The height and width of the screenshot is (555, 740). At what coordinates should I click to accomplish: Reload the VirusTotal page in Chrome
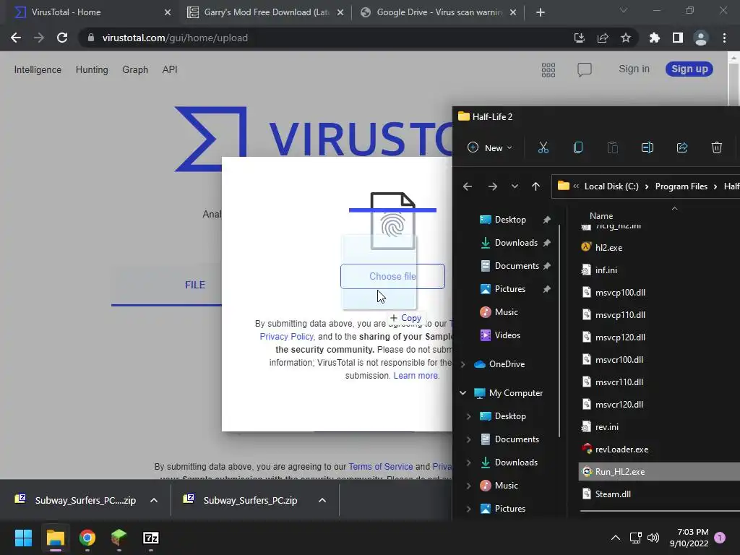tap(62, 38)
